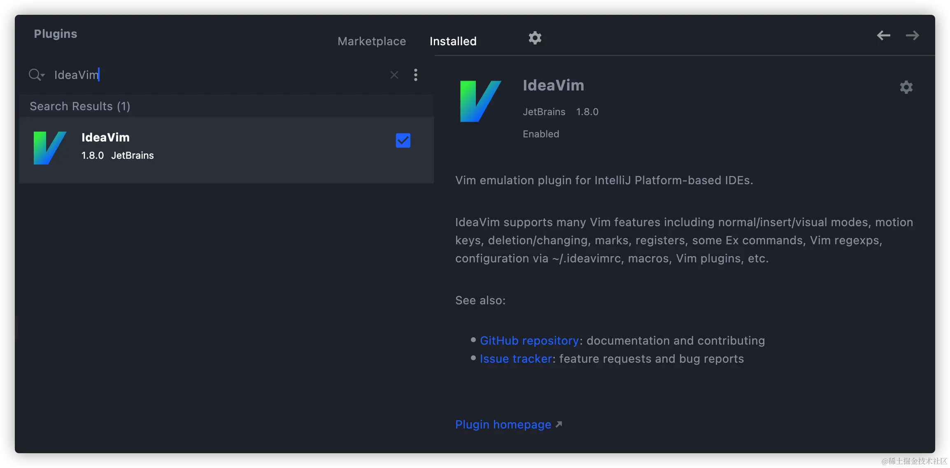This screenshot has height=468, width=950.
Task: Open the GitHub repository link
Action: coord(529,341)
